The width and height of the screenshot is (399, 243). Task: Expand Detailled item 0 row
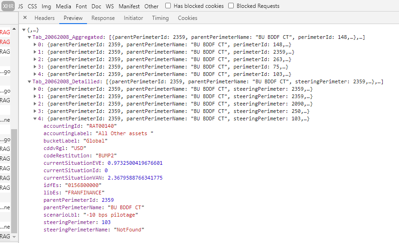[35, 89]
